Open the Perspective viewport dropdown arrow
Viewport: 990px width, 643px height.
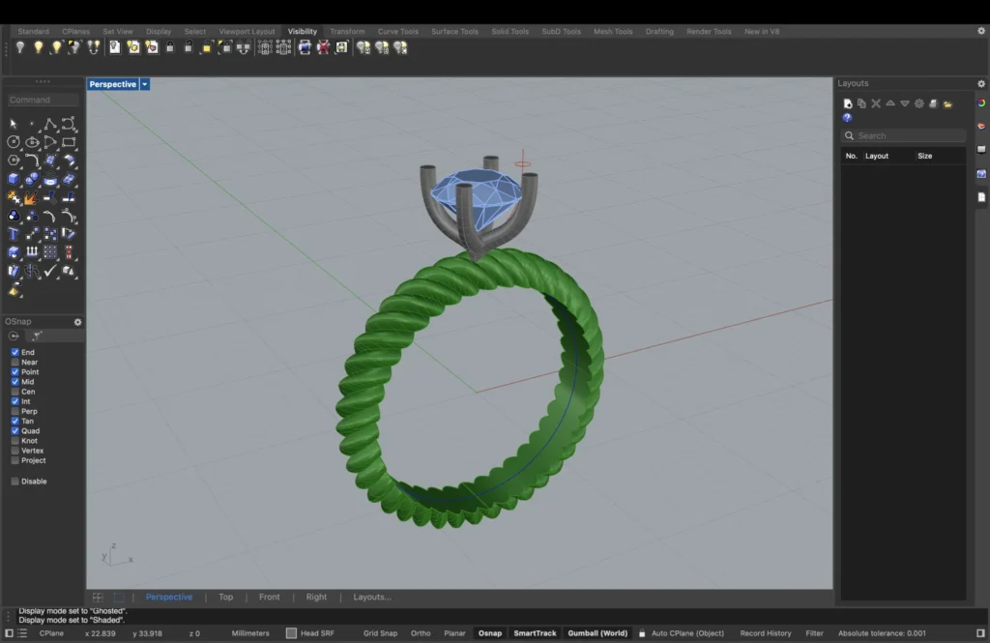point(145,85)
